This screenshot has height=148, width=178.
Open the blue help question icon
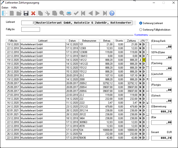tap(112, 13)
